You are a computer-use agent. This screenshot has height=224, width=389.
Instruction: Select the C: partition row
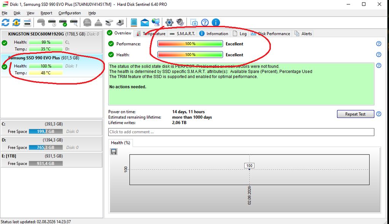click(x=52, y=128)
